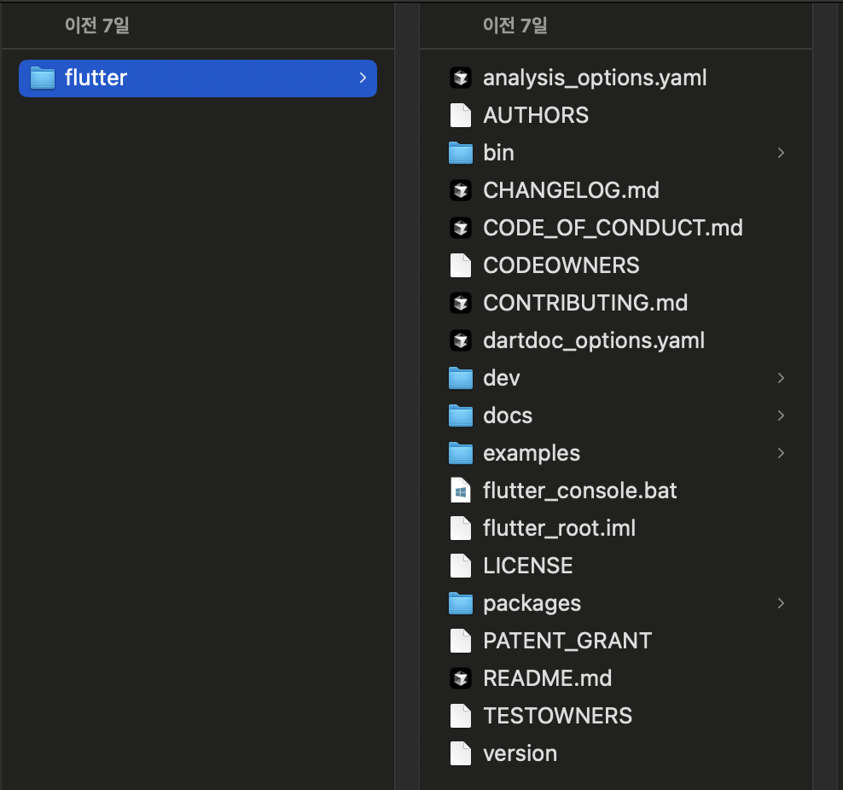Screen dimensions: 843x790
Task: Click the README.md file icon
Action: click(461, 678)
